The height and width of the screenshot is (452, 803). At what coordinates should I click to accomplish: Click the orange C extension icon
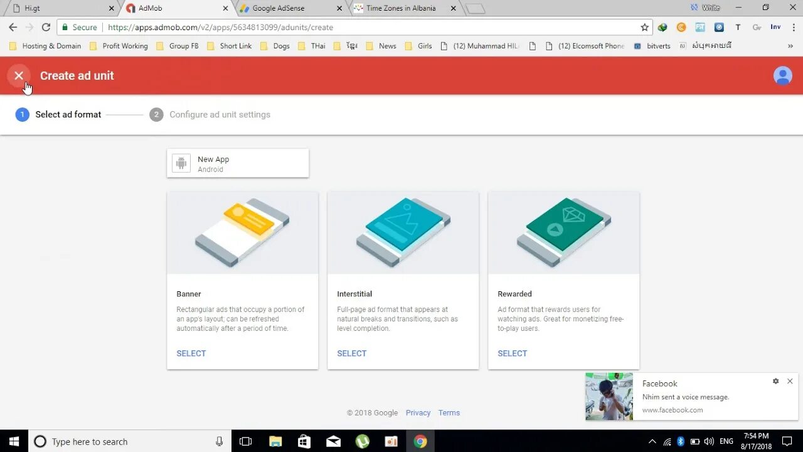tap(681, 27)
